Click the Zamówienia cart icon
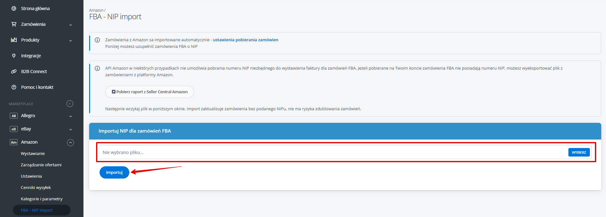 pos(14,24)
